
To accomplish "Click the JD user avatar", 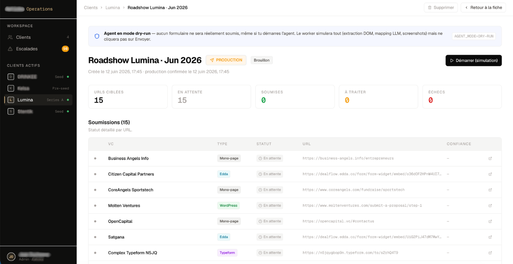I will pos(11,257).
